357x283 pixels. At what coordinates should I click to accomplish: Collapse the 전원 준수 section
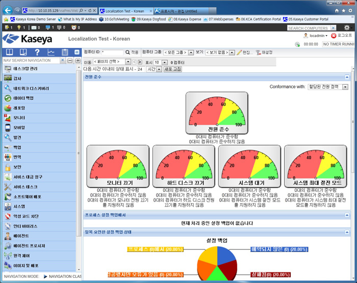tap(347, 77)
